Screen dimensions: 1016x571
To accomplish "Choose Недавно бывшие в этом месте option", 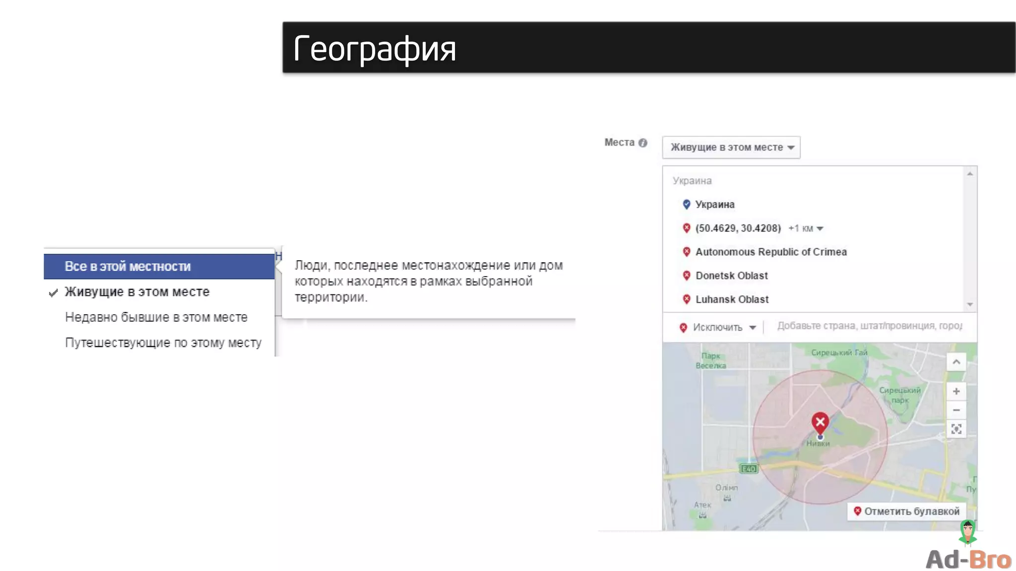I will (159, 317).
